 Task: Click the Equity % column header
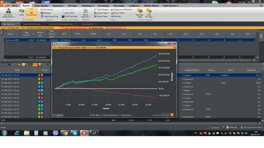tap(251, 70)
